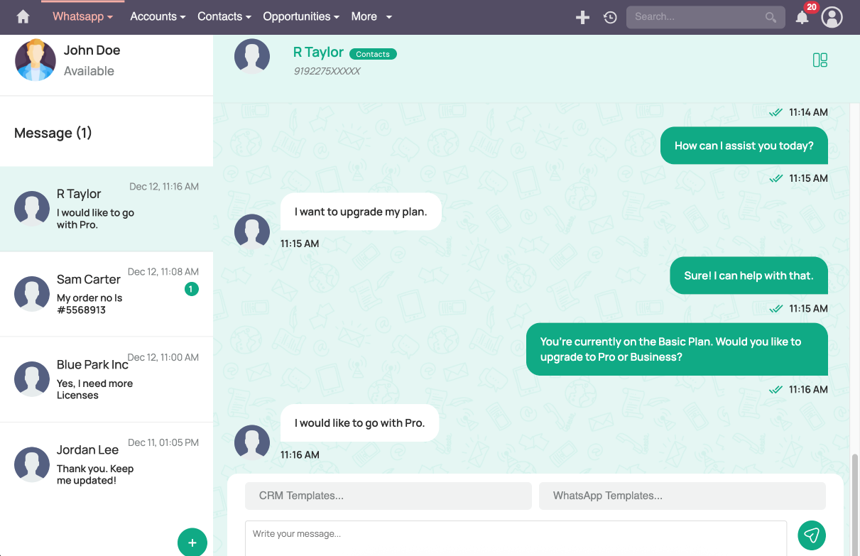Open the Whatsapp dropdown menu
Image resolution: width=860 pixels, height=556 pixels.
click(78, 16)
